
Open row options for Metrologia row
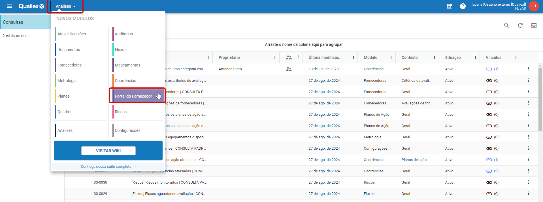pos(528,137)
